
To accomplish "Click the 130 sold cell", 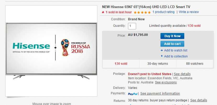I will [x=121, y=64].
